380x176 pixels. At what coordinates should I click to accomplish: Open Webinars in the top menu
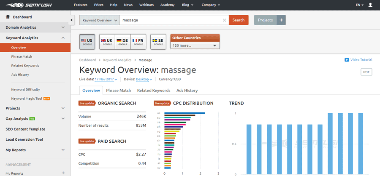[x=147, y=5]
